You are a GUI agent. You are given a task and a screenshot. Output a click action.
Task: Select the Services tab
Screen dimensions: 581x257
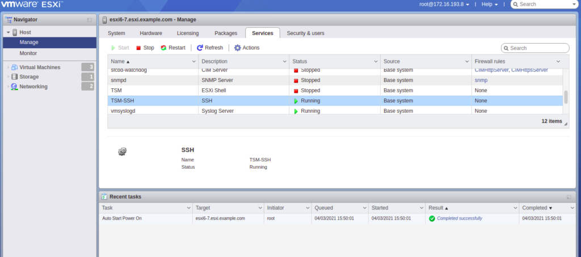[x=263, y=33]
